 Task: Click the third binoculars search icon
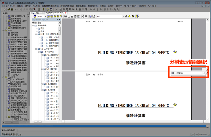tap(133, 16)
